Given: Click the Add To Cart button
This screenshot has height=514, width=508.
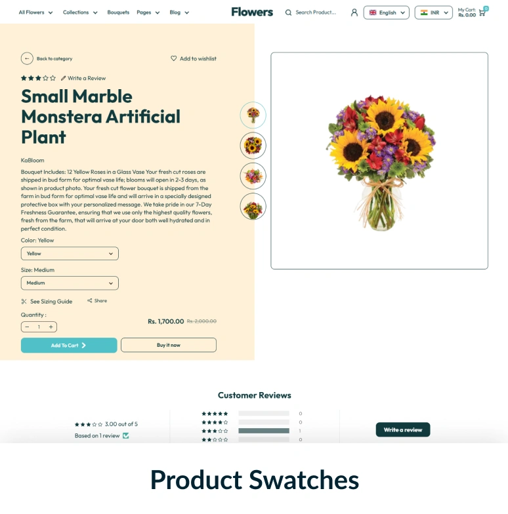Looking at the screenshot, I should tap(69, 345).
